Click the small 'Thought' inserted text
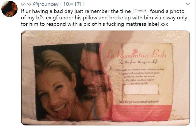 pyautogui.click(x=141, y=11)
